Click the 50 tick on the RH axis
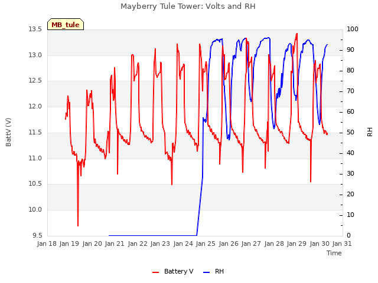 point(350,133)
